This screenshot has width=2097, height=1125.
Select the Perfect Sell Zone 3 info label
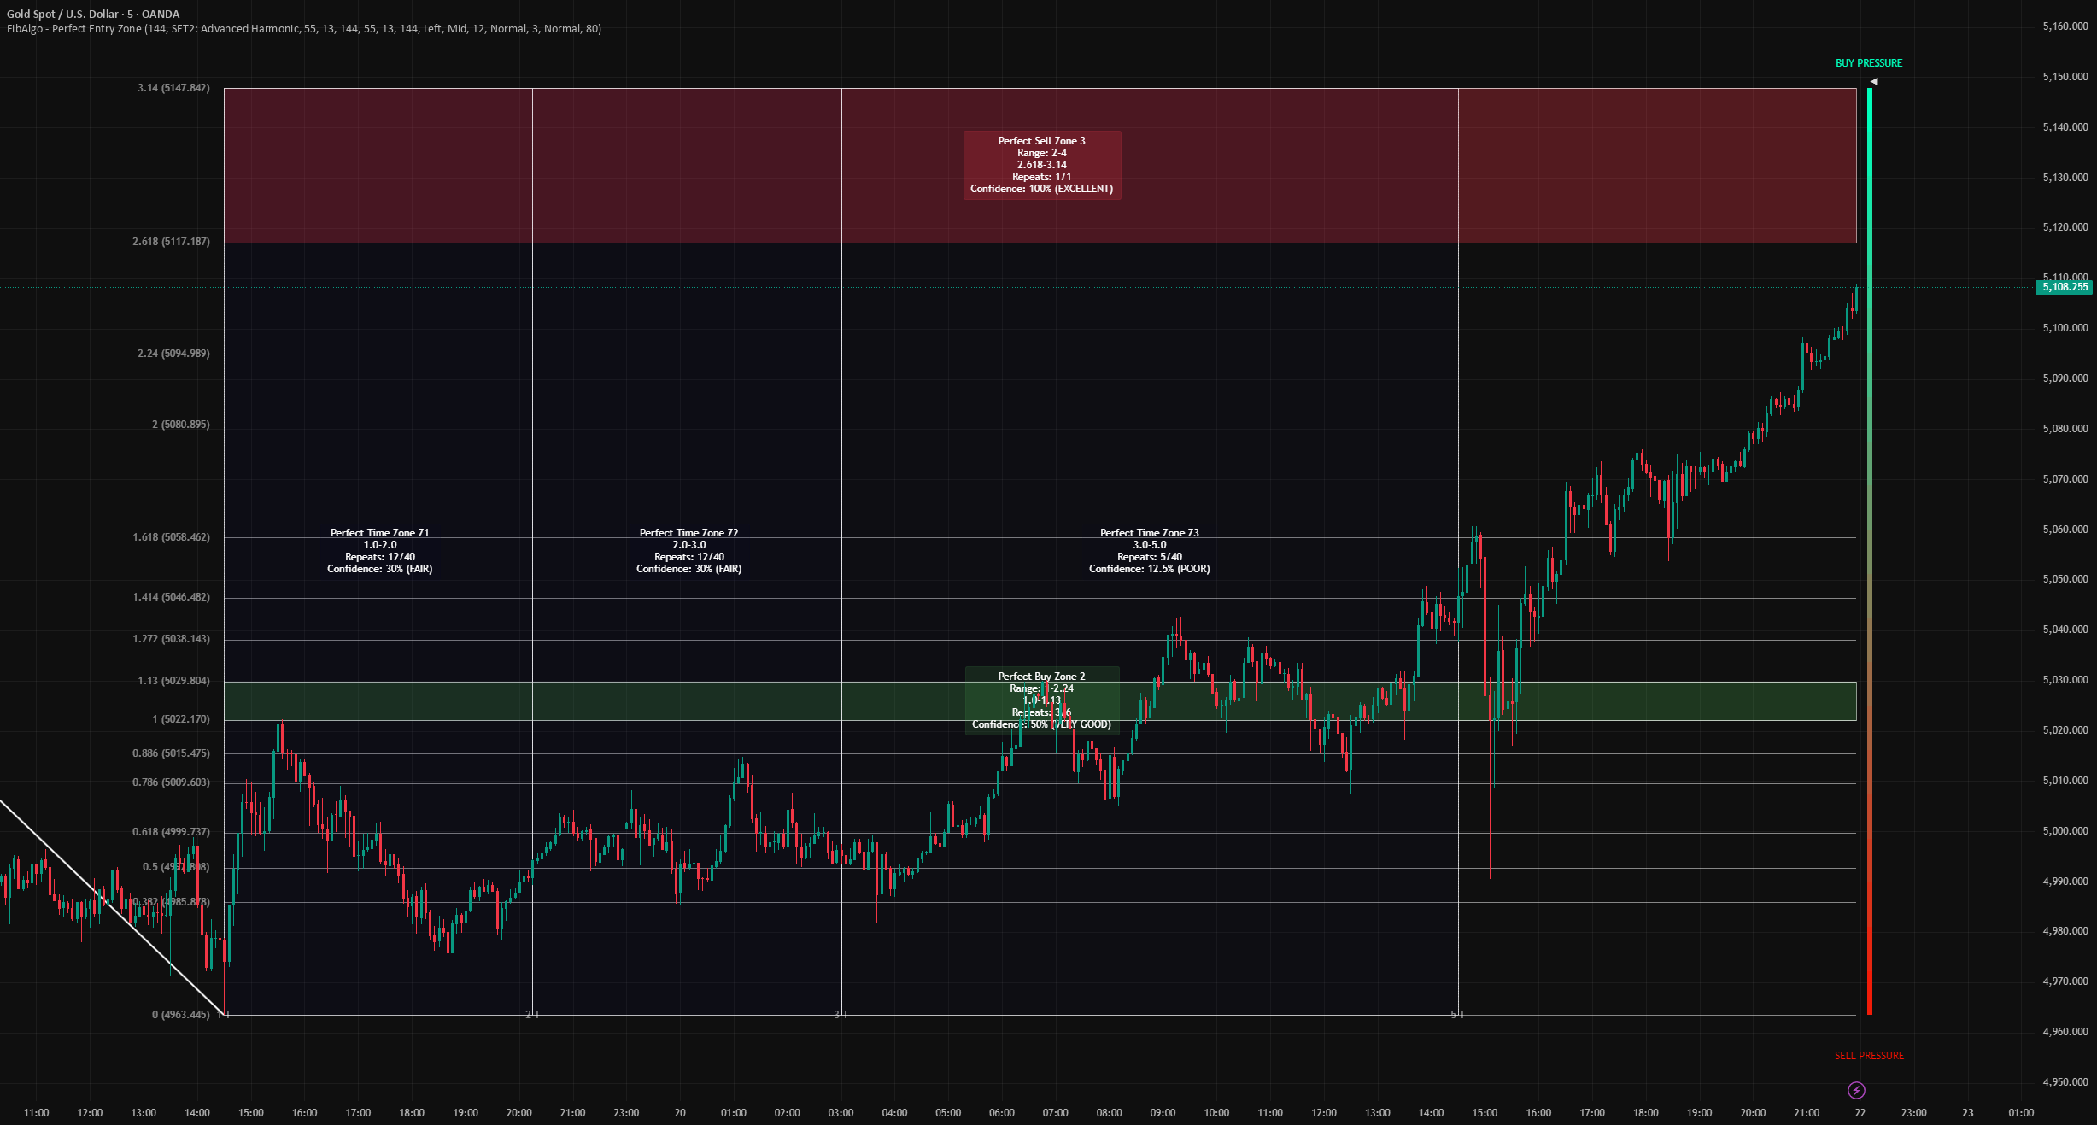(x=1042, y=165)
